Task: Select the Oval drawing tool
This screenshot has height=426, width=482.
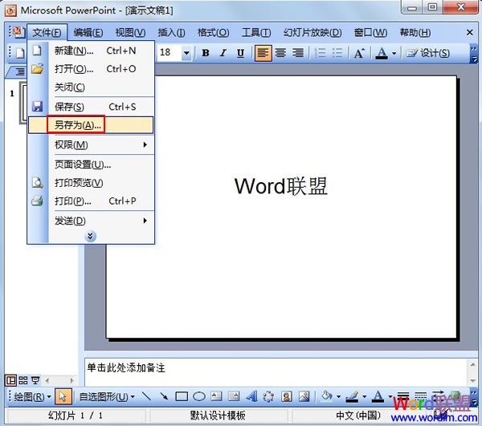Action: [x=199, y=397]
